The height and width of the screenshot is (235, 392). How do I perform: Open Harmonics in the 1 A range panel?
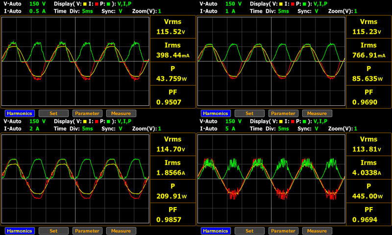[x=216, y=114]
